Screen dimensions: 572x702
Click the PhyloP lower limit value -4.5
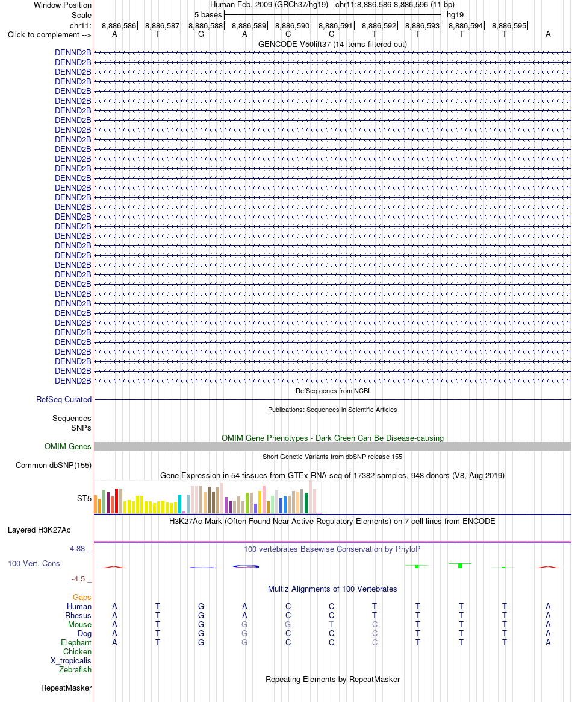click(79, 579)
